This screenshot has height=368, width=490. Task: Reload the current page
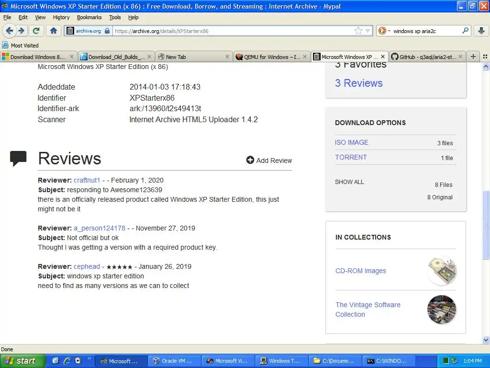(36, 31)
